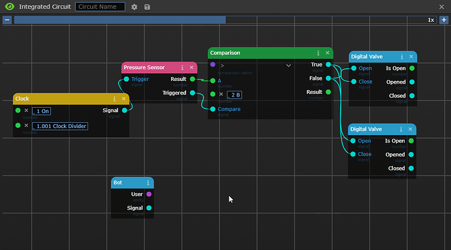Select the Bot User output port
Screen dimensions: 451x250
click(149, 195)
